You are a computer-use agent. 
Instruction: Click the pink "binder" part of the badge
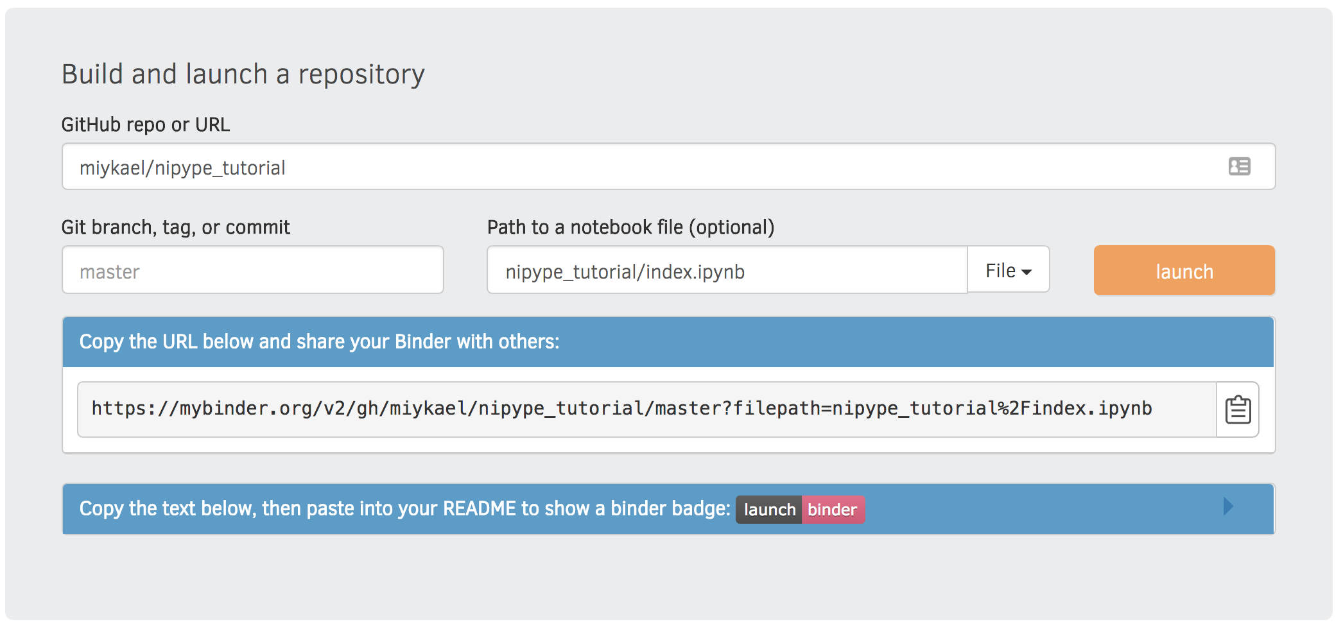pyautogui.click(x=833, y=509)
